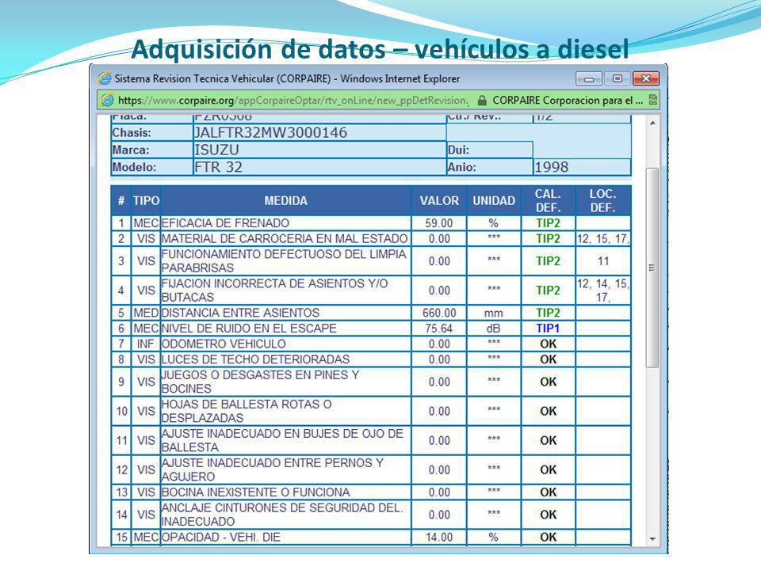Click the LOC. DEF. column header
The height and width of the screenshot is (570, 761).
pos(602,200)
